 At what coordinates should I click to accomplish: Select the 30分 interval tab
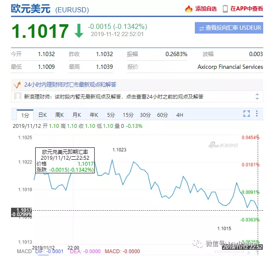tap(145, 115)
